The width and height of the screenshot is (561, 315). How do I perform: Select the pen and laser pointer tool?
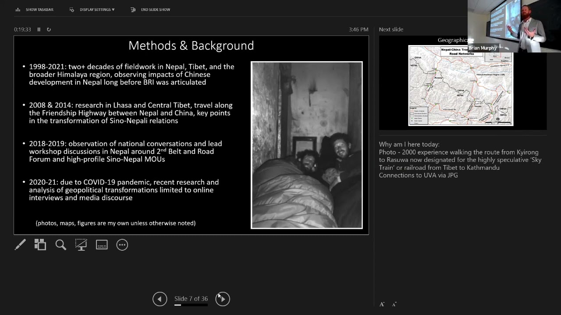pos(20,245)
